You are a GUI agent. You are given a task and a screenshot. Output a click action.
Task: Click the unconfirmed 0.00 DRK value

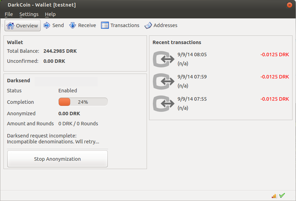click(x=54, y=61)
